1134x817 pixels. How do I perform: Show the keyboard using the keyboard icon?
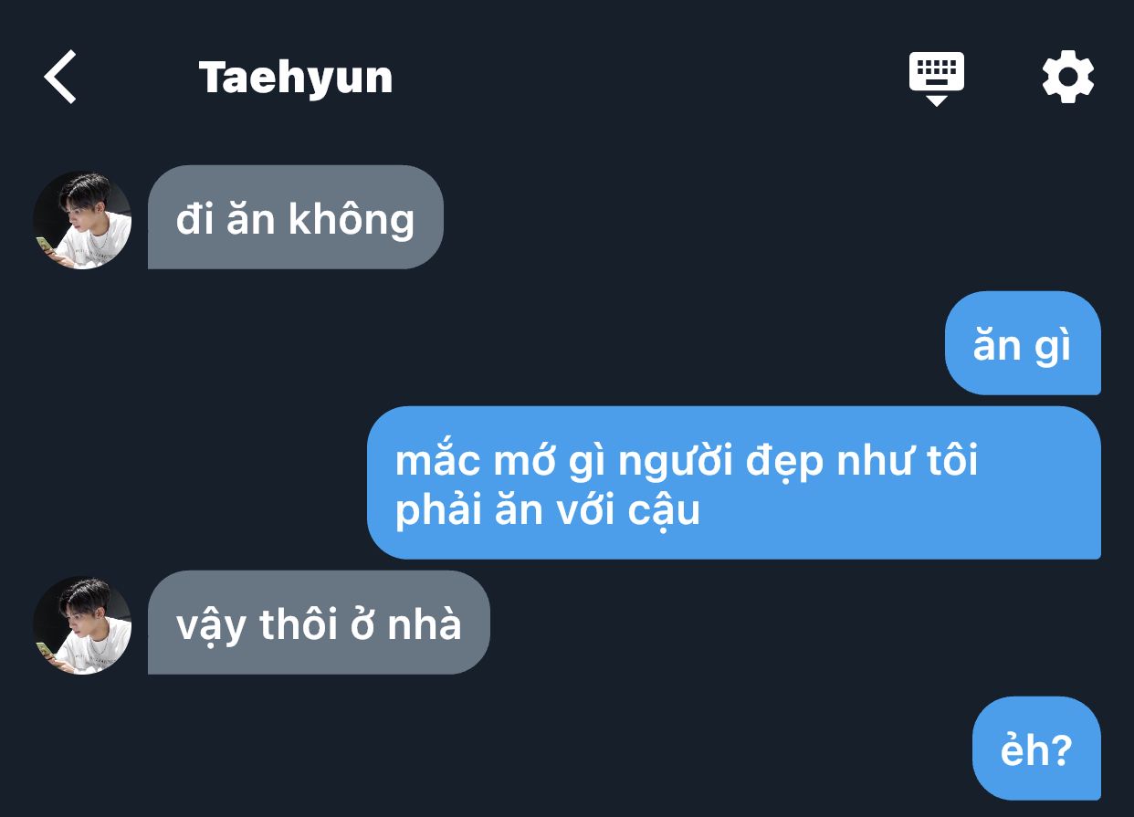[x=937, y=79]
